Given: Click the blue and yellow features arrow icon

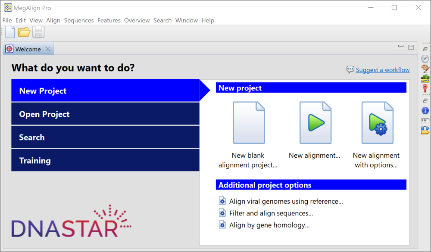Looking at the screenshot, I should tap(425, 130).
